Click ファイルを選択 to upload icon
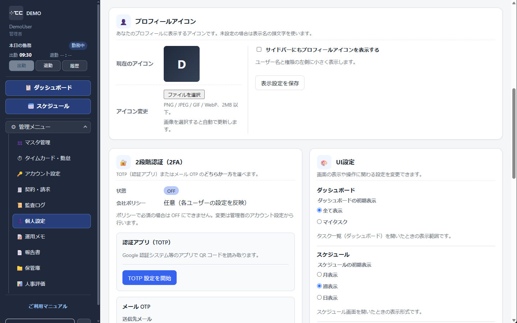 point(184,94)
